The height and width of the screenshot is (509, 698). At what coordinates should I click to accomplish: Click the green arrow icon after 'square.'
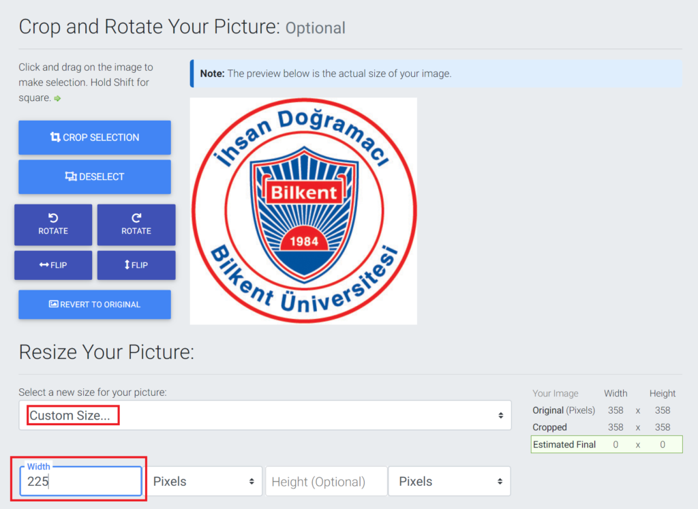(57, 98)
